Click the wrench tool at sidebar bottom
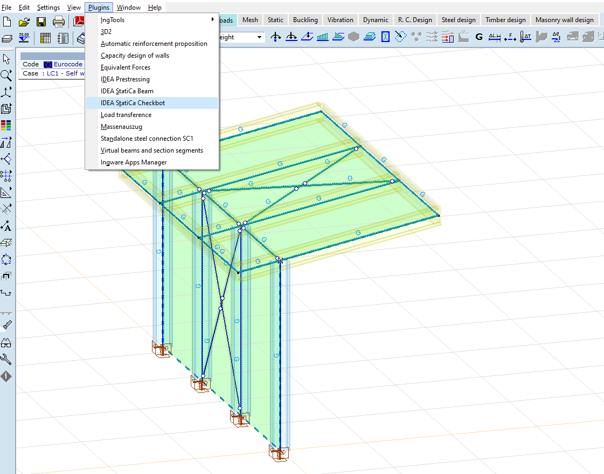Image resolution: width=604 pixels, height=474 pixels. point(6,359)
